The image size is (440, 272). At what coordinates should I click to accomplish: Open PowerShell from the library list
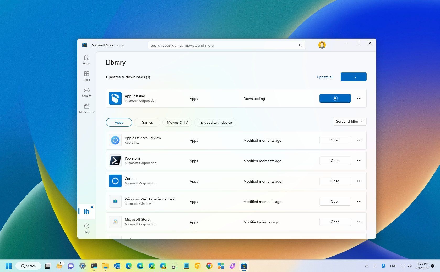(335, 160)
